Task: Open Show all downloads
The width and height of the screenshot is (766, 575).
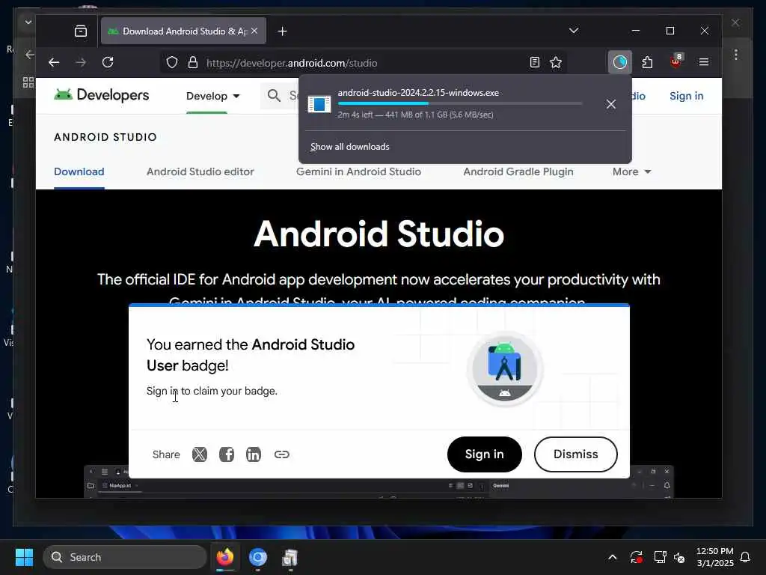Action: (x=350, y=147)
